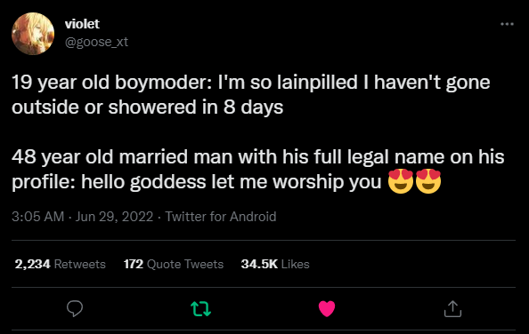Screen dimensions: 529x334
Task: Click the text about 48 year old married man
Action: pyautogui.click(x=258, y=169)
